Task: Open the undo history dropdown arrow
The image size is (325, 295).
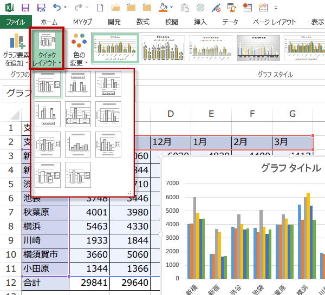Action: pyautogui.click(x=66, y=8)
